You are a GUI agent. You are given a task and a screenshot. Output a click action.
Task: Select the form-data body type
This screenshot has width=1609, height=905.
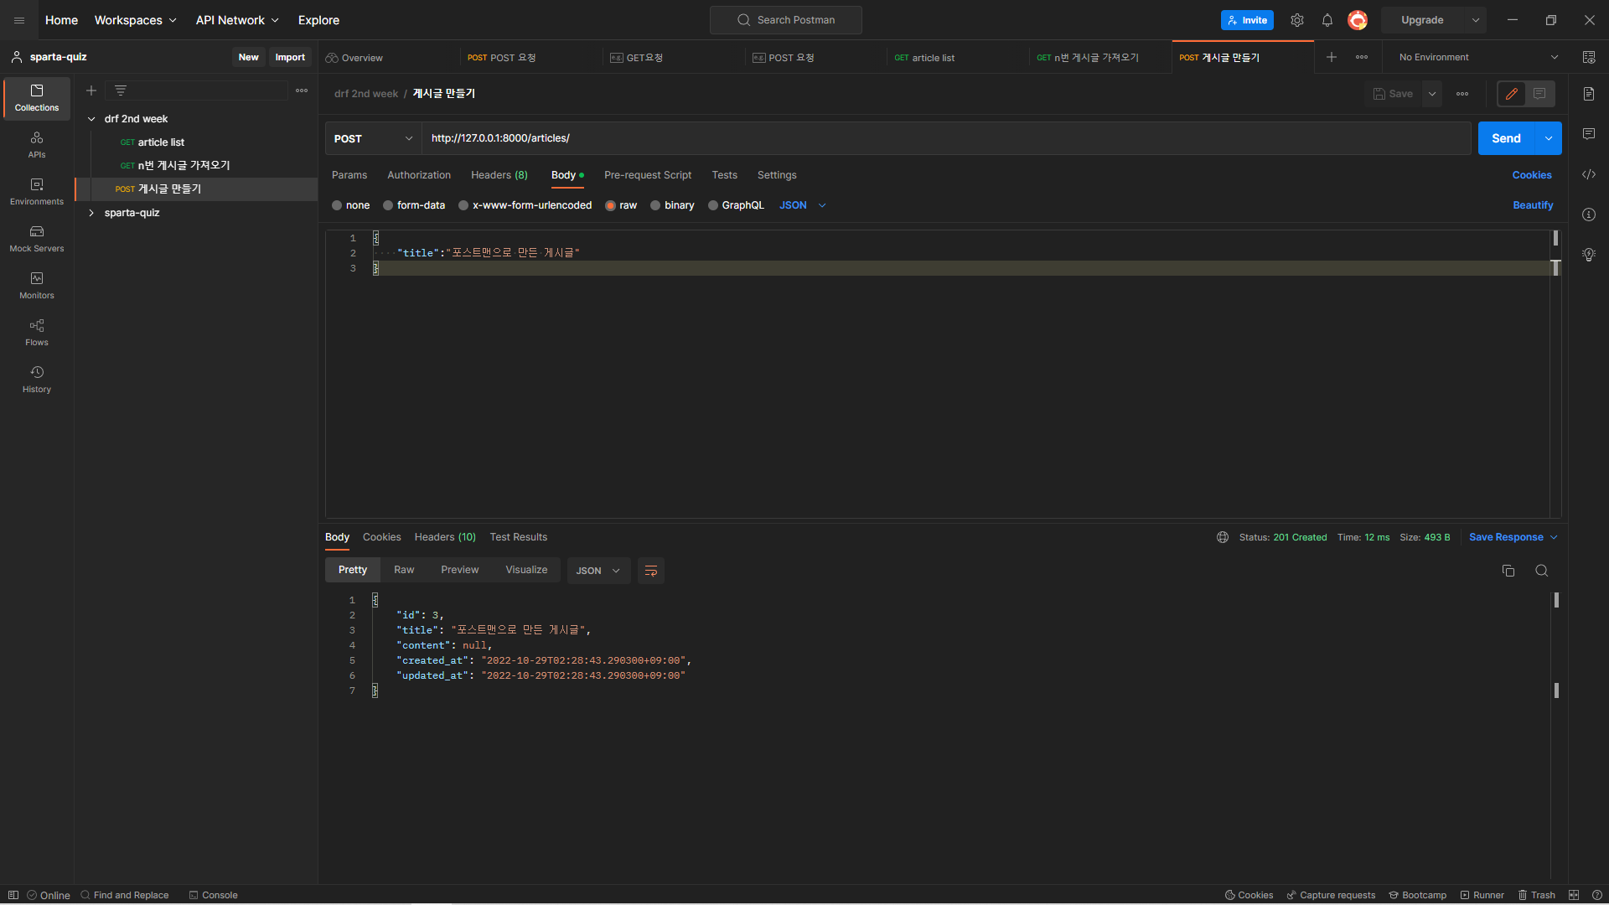[x=389, y=205]
